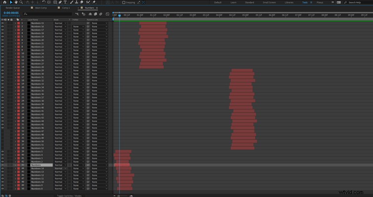Screen dimensions: 373x197
Task: Click the snap collapsed comps icon
Action: pyautogui.click(x=143, y=2)
